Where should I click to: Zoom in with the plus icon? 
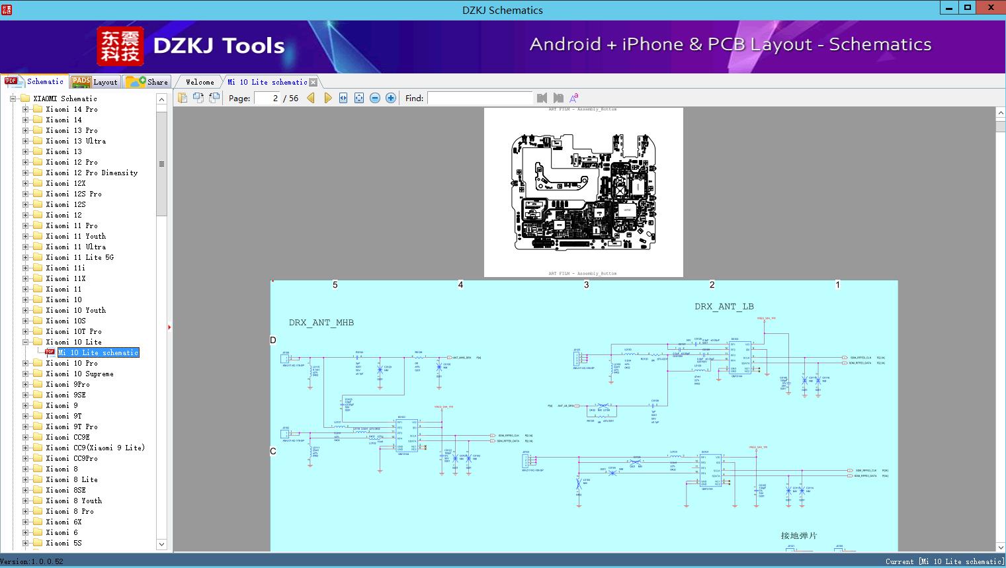tap(391, 98)
